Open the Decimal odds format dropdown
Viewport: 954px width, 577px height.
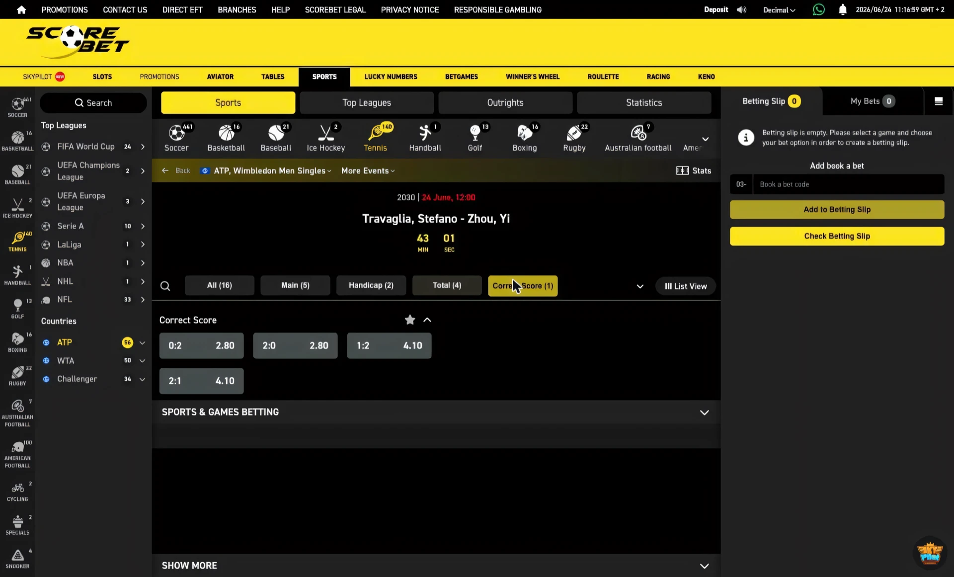pyautogui.click(x=779, y=10)
